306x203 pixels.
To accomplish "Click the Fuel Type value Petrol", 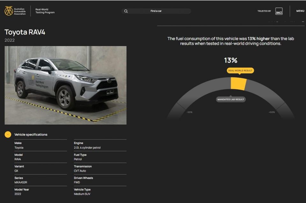I will coord(78,159).
